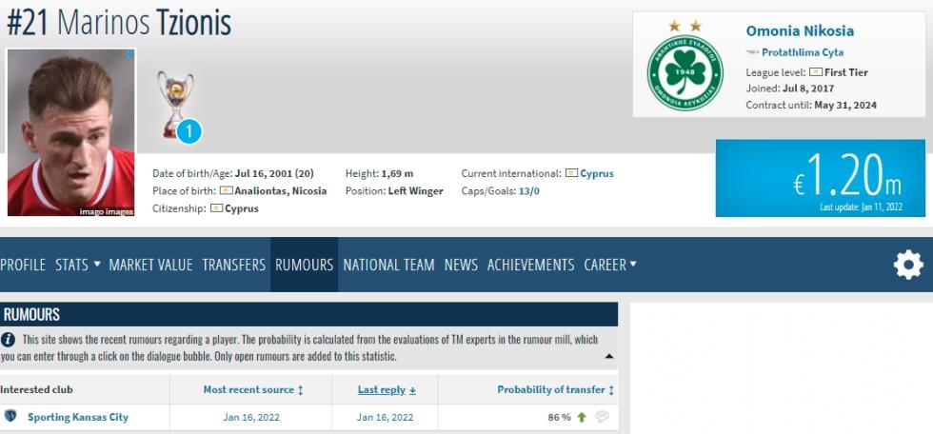The width and height of the screenshot is (933, 434).
Task: Switch to the MARKET VALUE tab
Action: tap(150, 265)
